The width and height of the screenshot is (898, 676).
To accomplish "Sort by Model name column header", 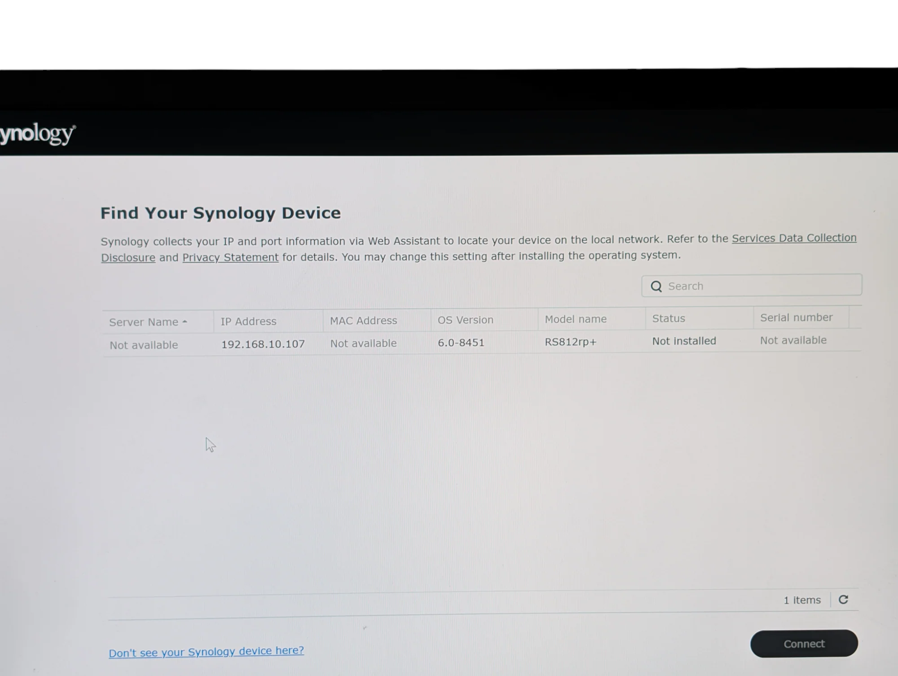I will point(592,319).
